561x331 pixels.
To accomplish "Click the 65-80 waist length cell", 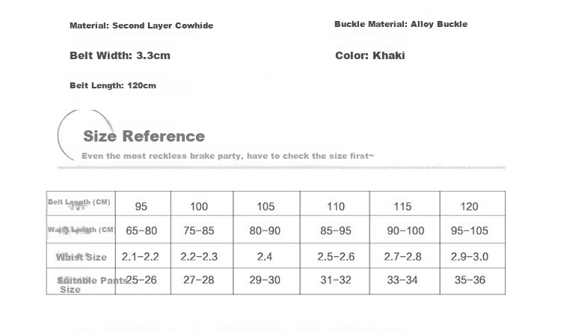I will (143, 230).
